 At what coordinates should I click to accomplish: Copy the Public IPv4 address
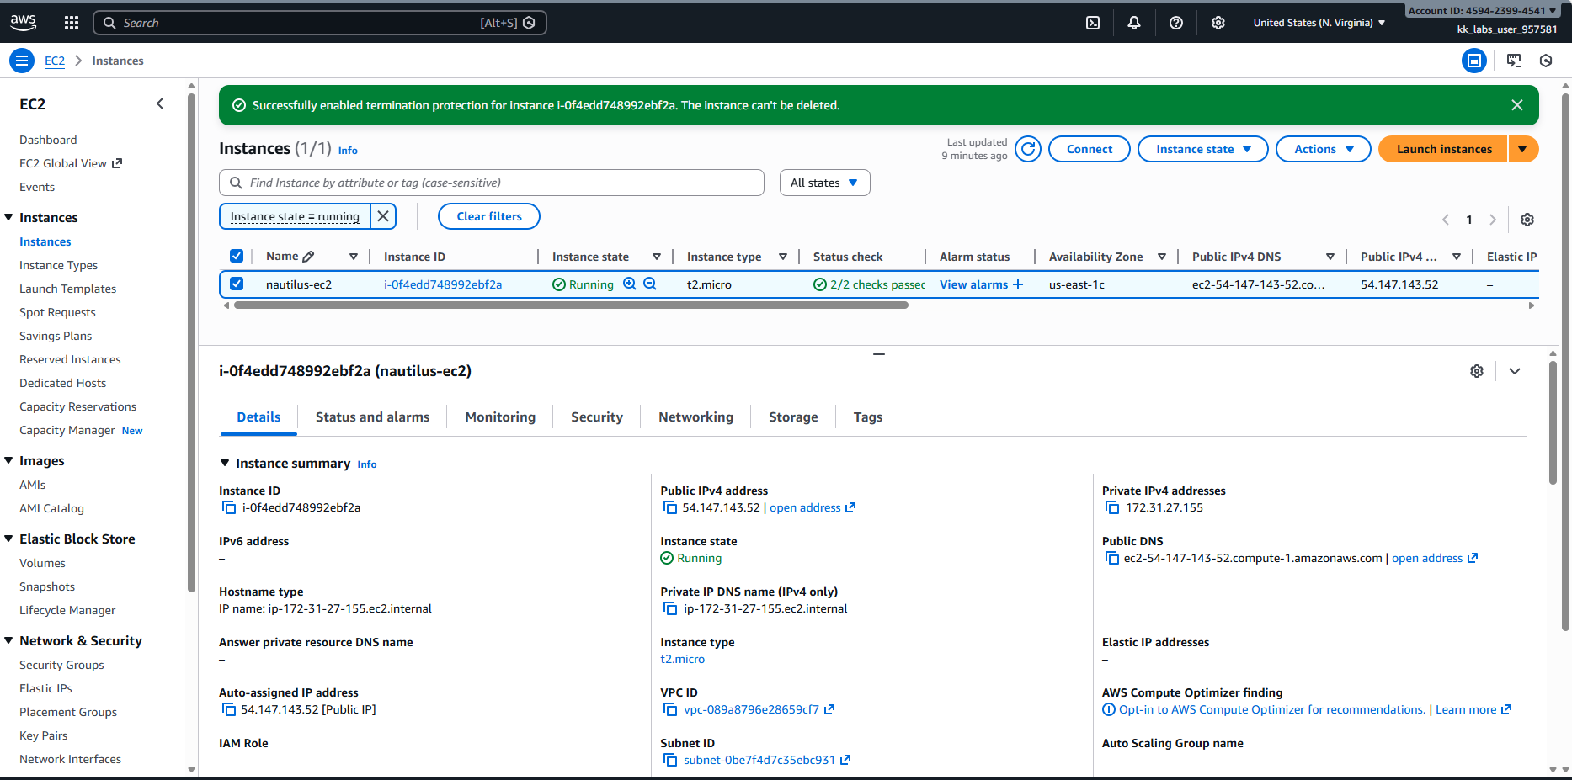(x=670, y=507)
